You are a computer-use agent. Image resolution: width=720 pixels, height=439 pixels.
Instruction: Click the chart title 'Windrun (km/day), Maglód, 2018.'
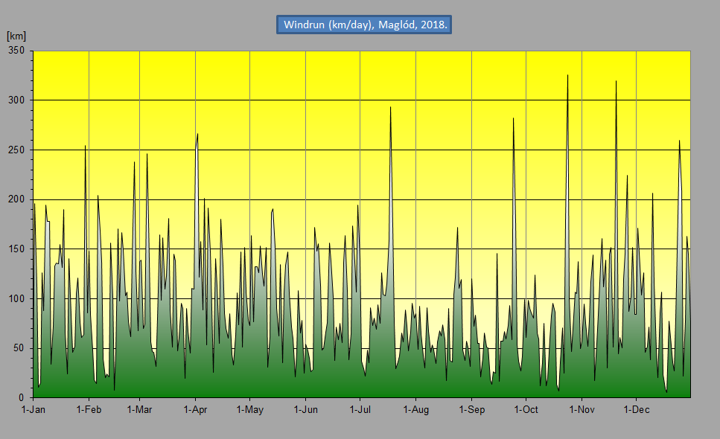tap(365, 25)
